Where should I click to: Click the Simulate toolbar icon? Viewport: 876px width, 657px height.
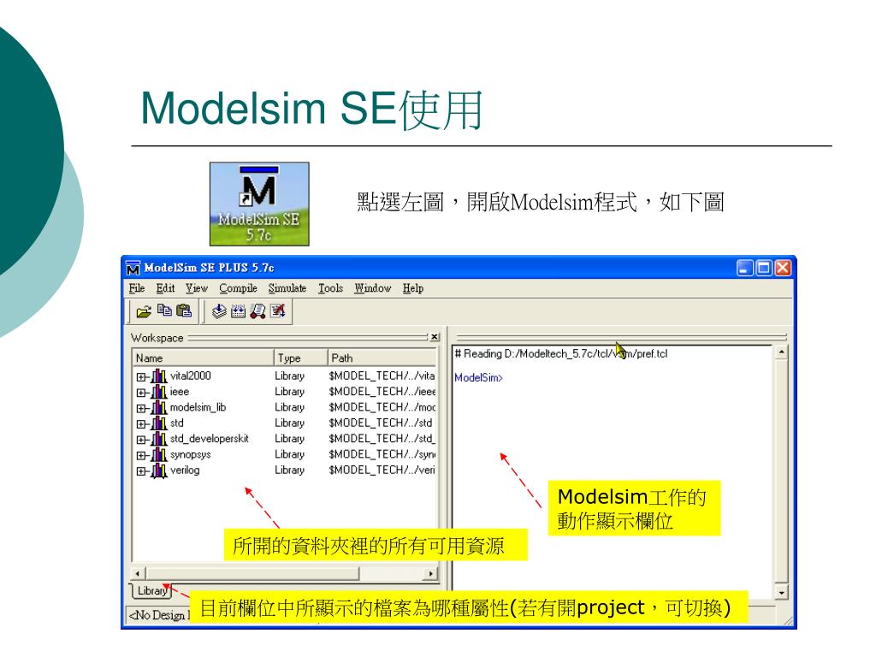pyautogui.click(x=257, y=311)
